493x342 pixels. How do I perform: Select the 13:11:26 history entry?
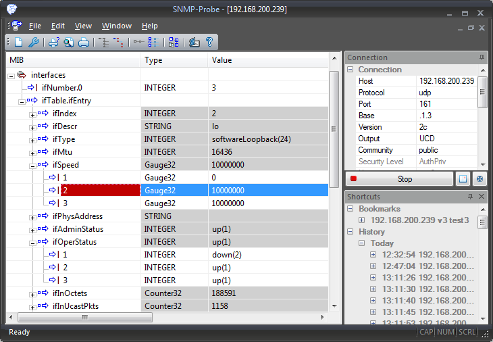(x=427, y=278)
